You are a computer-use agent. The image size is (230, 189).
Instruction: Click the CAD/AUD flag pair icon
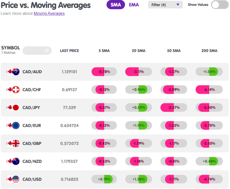pos(13,72)
